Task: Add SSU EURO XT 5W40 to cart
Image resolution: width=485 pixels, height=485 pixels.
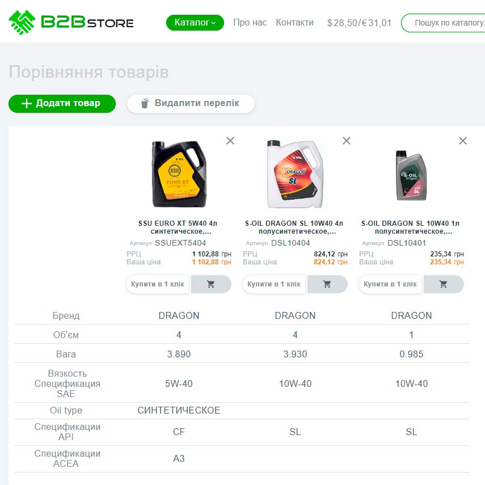Action: pyautogui.click(x=211, y=284)
